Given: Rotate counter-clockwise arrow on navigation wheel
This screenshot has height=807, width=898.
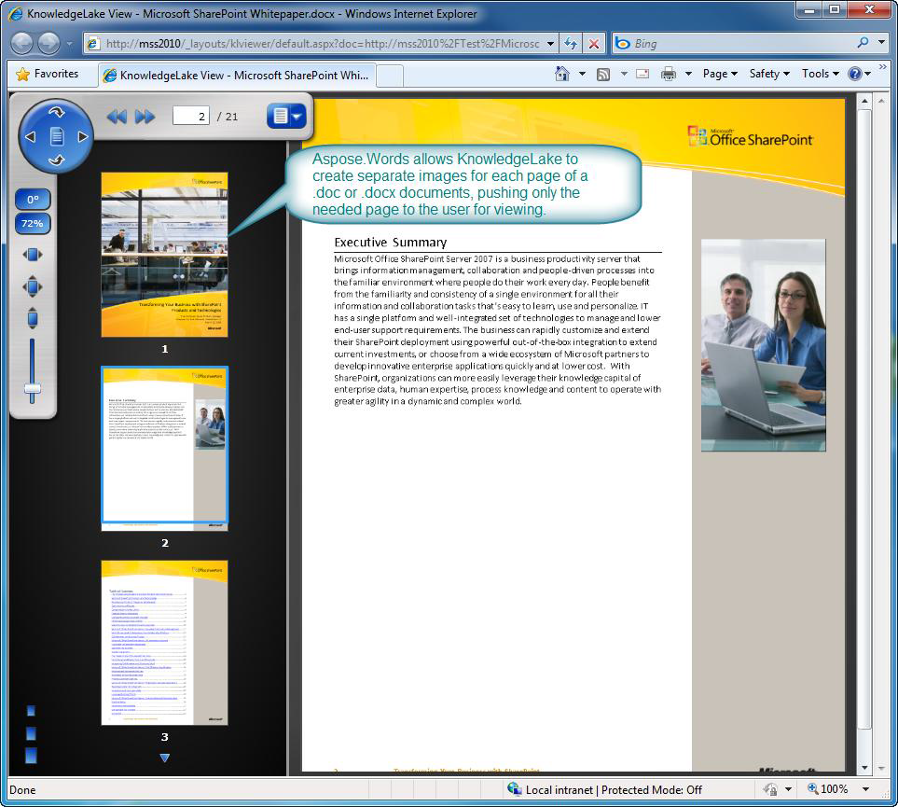Looking at the screenshot, I should click(56, 160).
